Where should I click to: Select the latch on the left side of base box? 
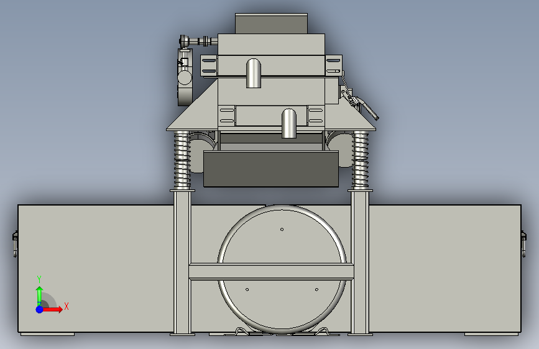click(x=15, y=244)
